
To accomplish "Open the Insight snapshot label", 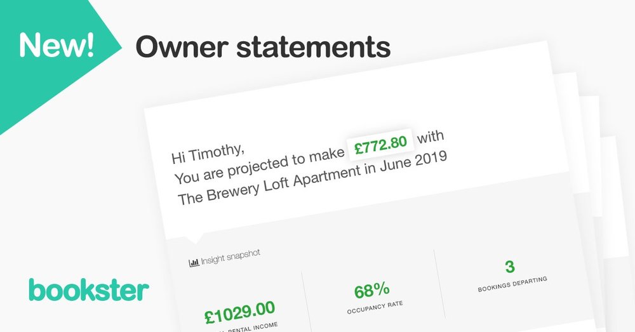I will 231,257.
